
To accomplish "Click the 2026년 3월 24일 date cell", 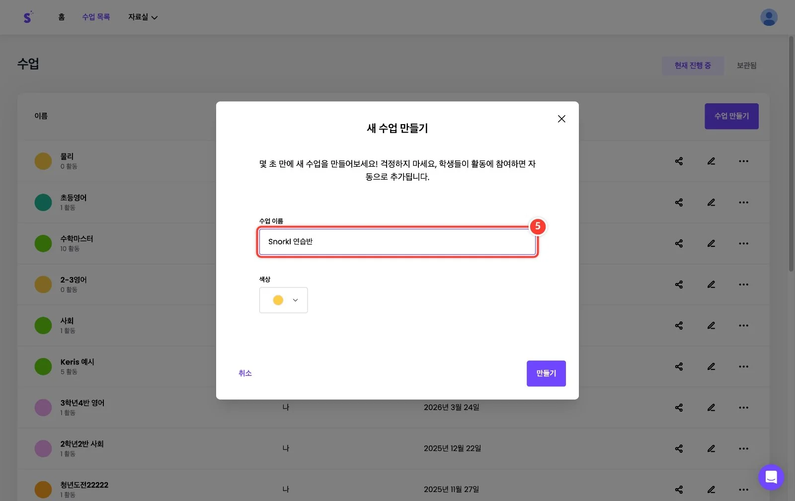I will [451, 408].
